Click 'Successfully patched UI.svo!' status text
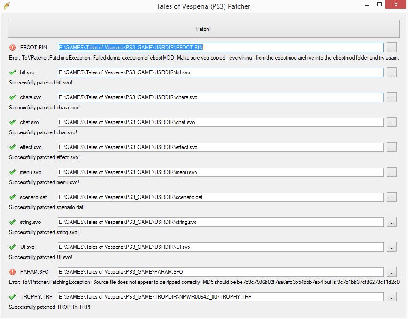 click(41, 257)
